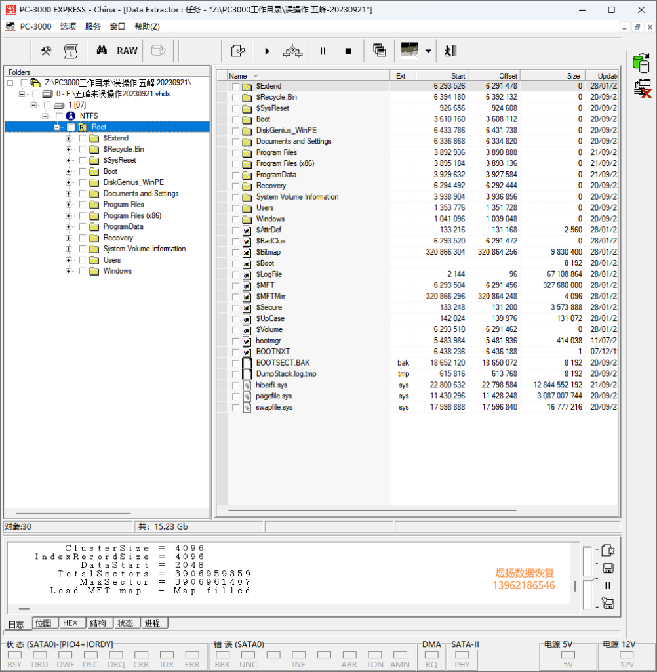Viewport: 657px width, 672px height.
Task: Sort file list by Size column
Action: (553, 76)
